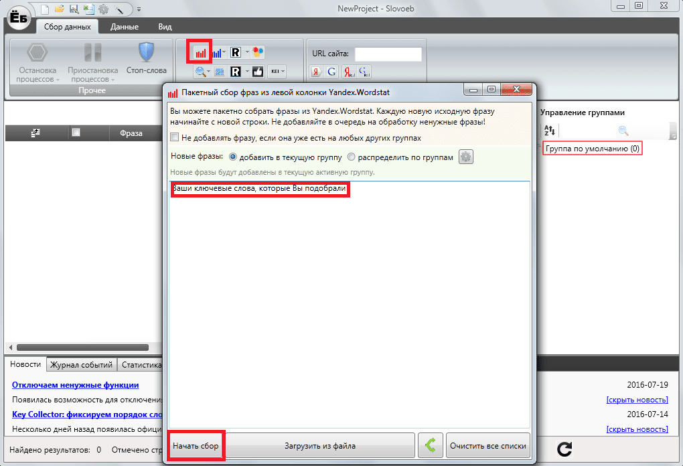Create a new project from quick toolbar
This screenshot has width=683, height=466.
(44, 9)
